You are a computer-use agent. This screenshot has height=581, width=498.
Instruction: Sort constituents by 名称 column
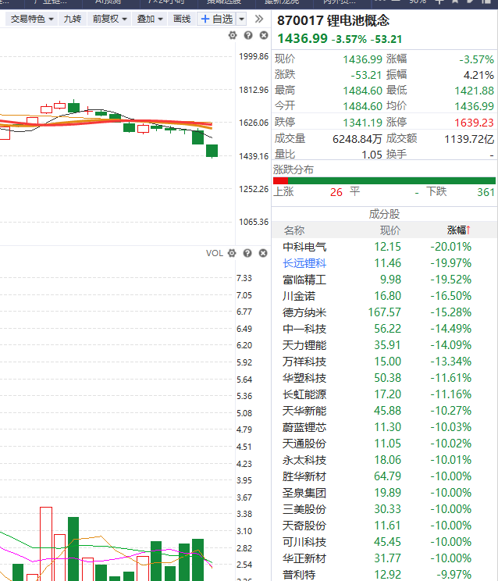click(294, 230)
